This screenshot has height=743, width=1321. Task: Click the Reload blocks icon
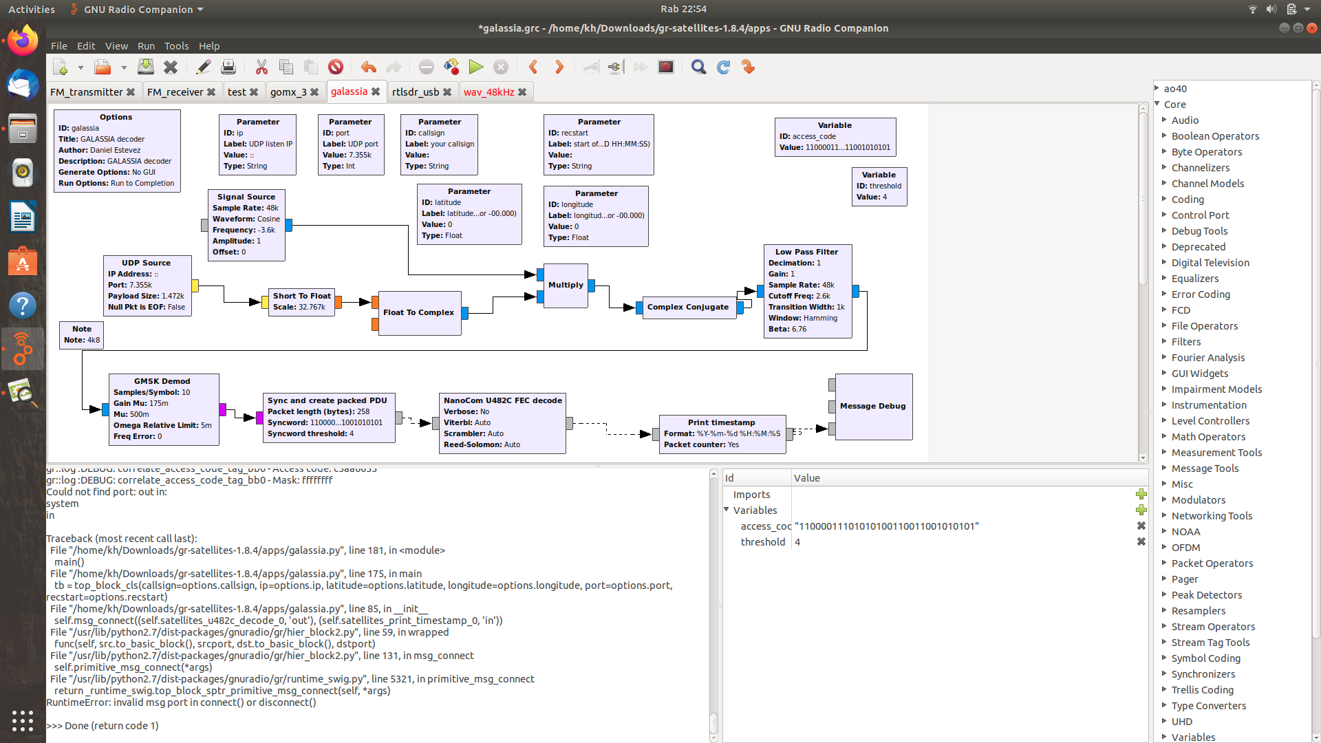click(x=723, y=67)
